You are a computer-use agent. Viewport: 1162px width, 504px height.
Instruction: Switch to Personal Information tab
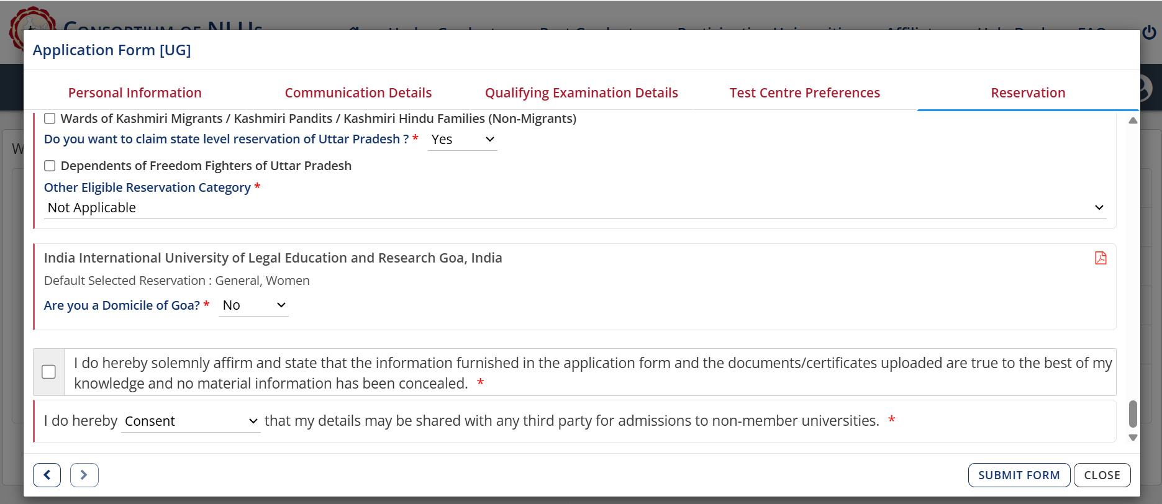pos(135,93)
